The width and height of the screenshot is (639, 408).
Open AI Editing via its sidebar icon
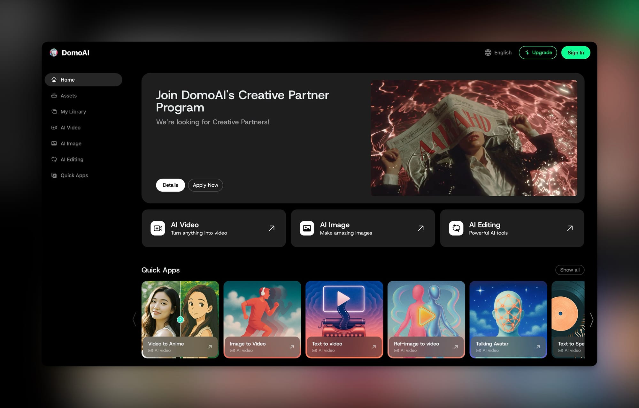click(54, 159)
